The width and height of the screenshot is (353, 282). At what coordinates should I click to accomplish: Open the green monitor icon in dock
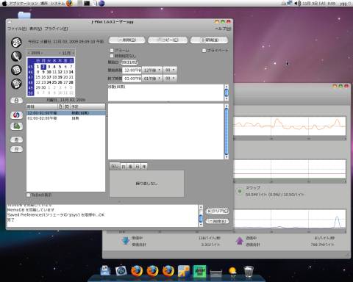[200, 271]
